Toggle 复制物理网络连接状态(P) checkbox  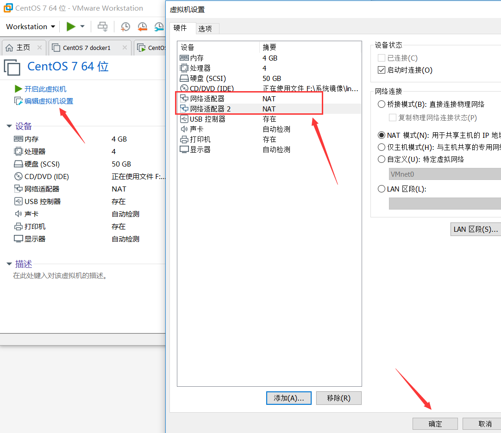(392, 118)
